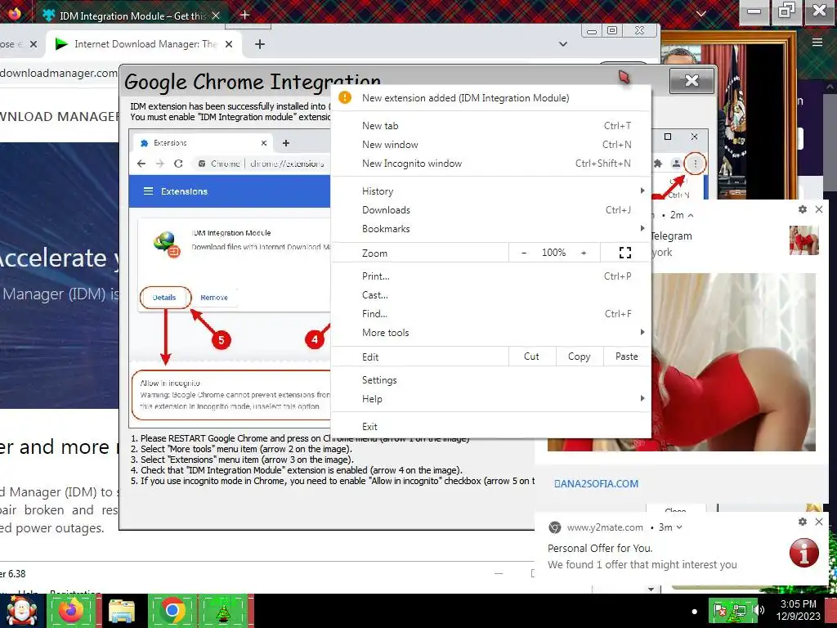Image resolution: width=837 pixels, height=628 pixels.
Task: Expand the Telegram notification caret
Action: click(x=690, y=215)
